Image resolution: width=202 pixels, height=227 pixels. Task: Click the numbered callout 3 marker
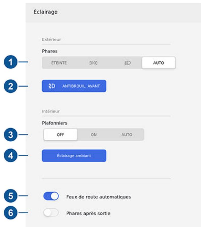10,135
